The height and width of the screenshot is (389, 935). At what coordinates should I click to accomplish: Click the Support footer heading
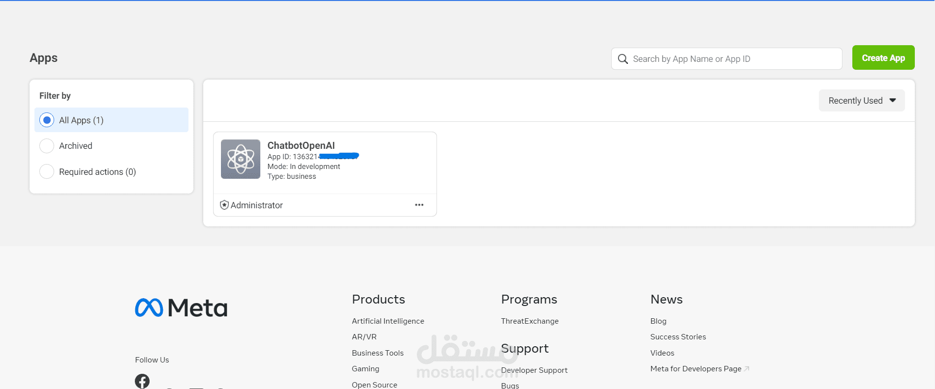525,348
